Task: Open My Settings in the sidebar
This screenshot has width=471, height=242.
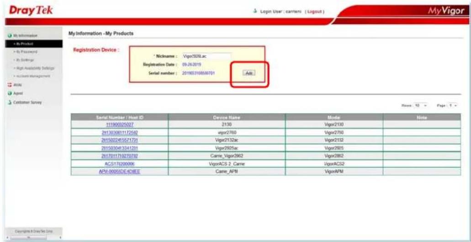Action: (x=25, y=60)
